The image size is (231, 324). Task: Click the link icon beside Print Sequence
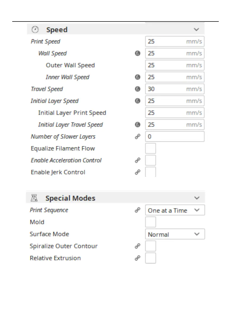point(138,210)
